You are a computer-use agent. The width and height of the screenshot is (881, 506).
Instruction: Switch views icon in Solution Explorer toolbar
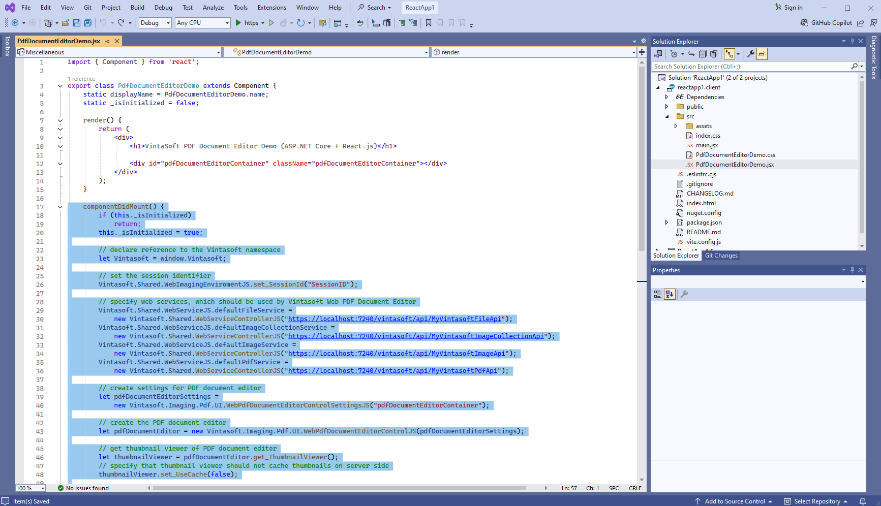658,54
